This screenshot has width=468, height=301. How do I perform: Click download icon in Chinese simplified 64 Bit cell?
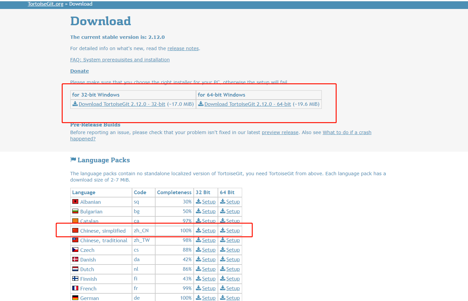[223, 230]
